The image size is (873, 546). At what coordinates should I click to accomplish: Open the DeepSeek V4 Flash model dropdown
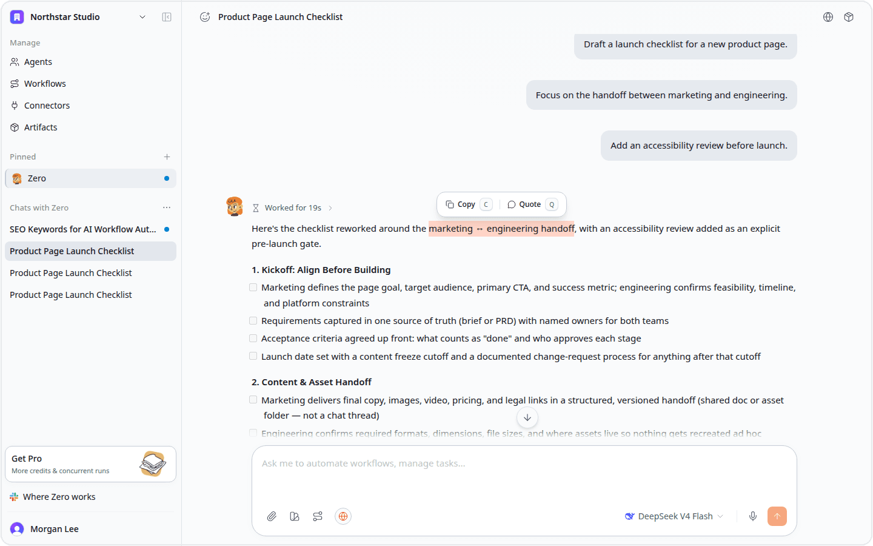674,516
